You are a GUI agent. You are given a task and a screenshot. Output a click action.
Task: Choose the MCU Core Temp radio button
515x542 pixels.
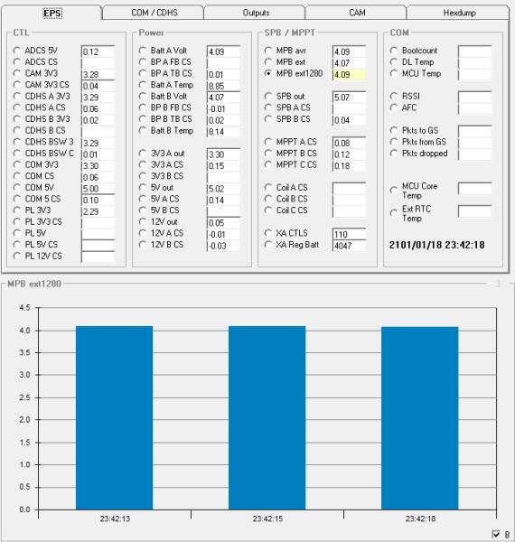[x=394, y=190]
